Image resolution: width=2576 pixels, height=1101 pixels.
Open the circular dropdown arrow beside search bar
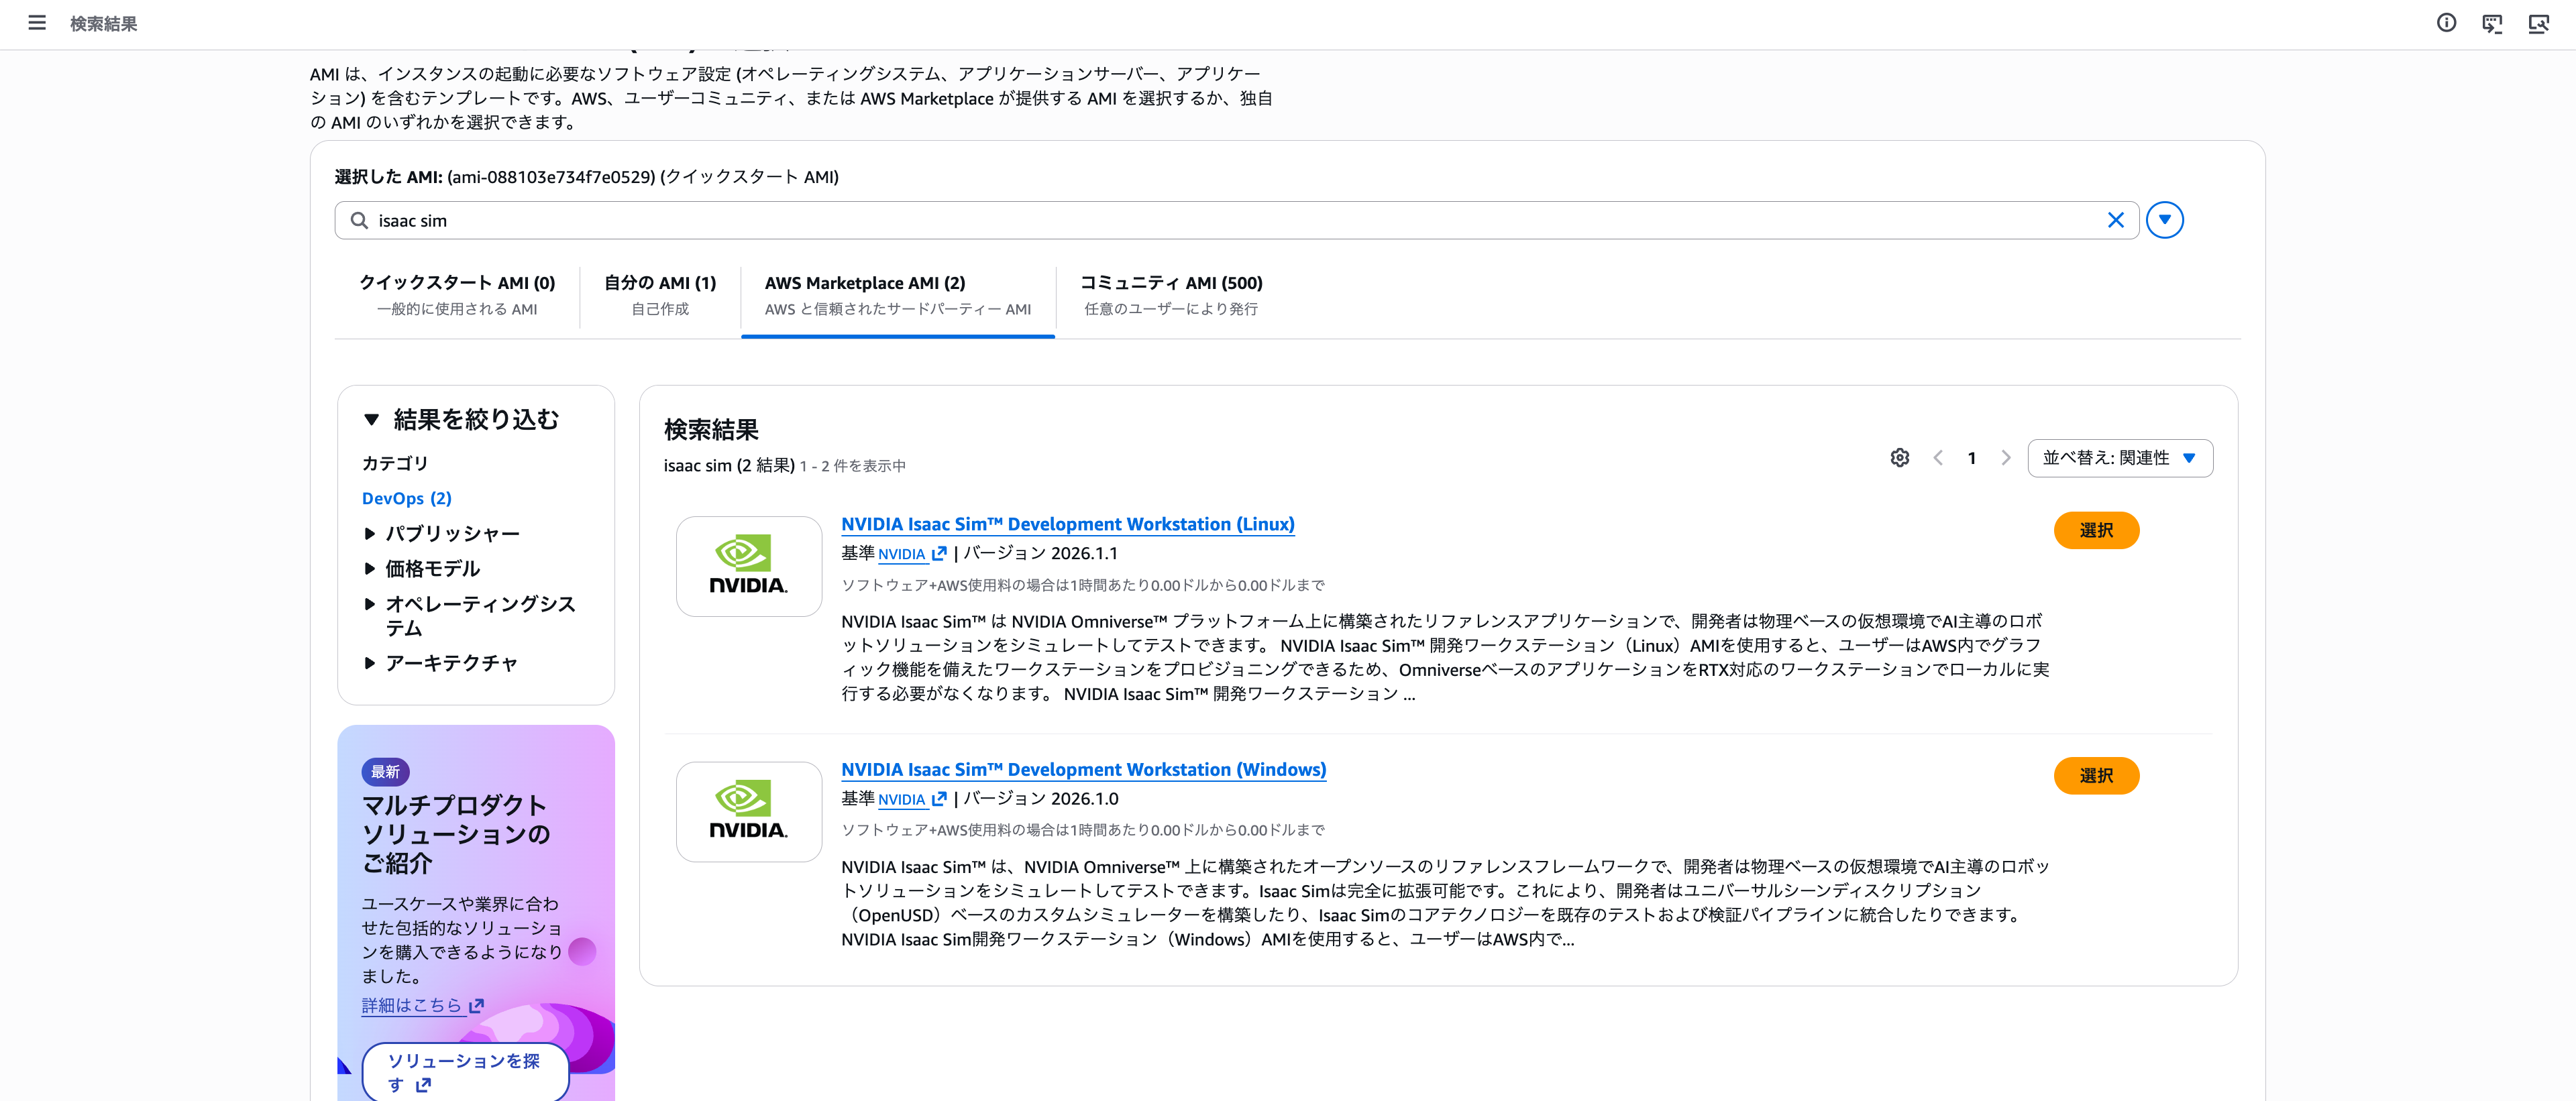coord(2164,220)
